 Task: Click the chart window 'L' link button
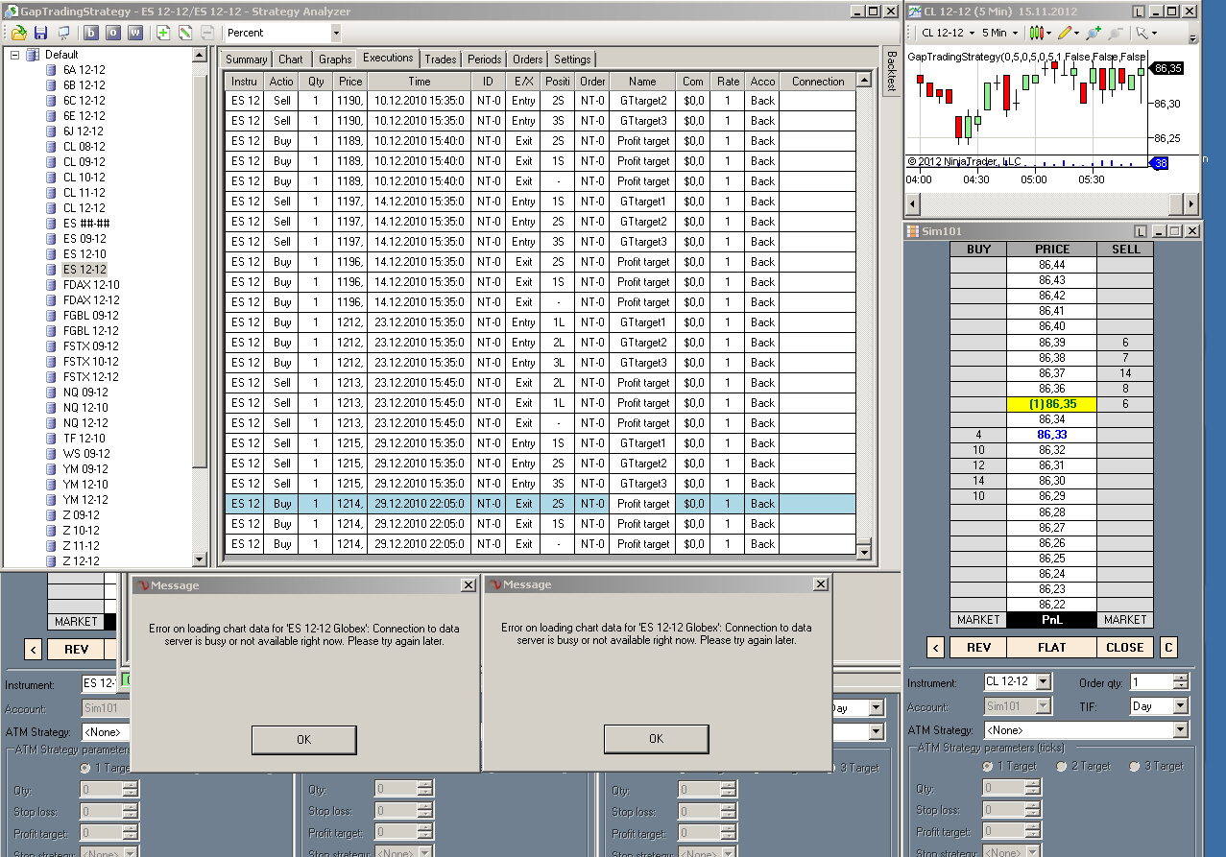click(1139, 12)
